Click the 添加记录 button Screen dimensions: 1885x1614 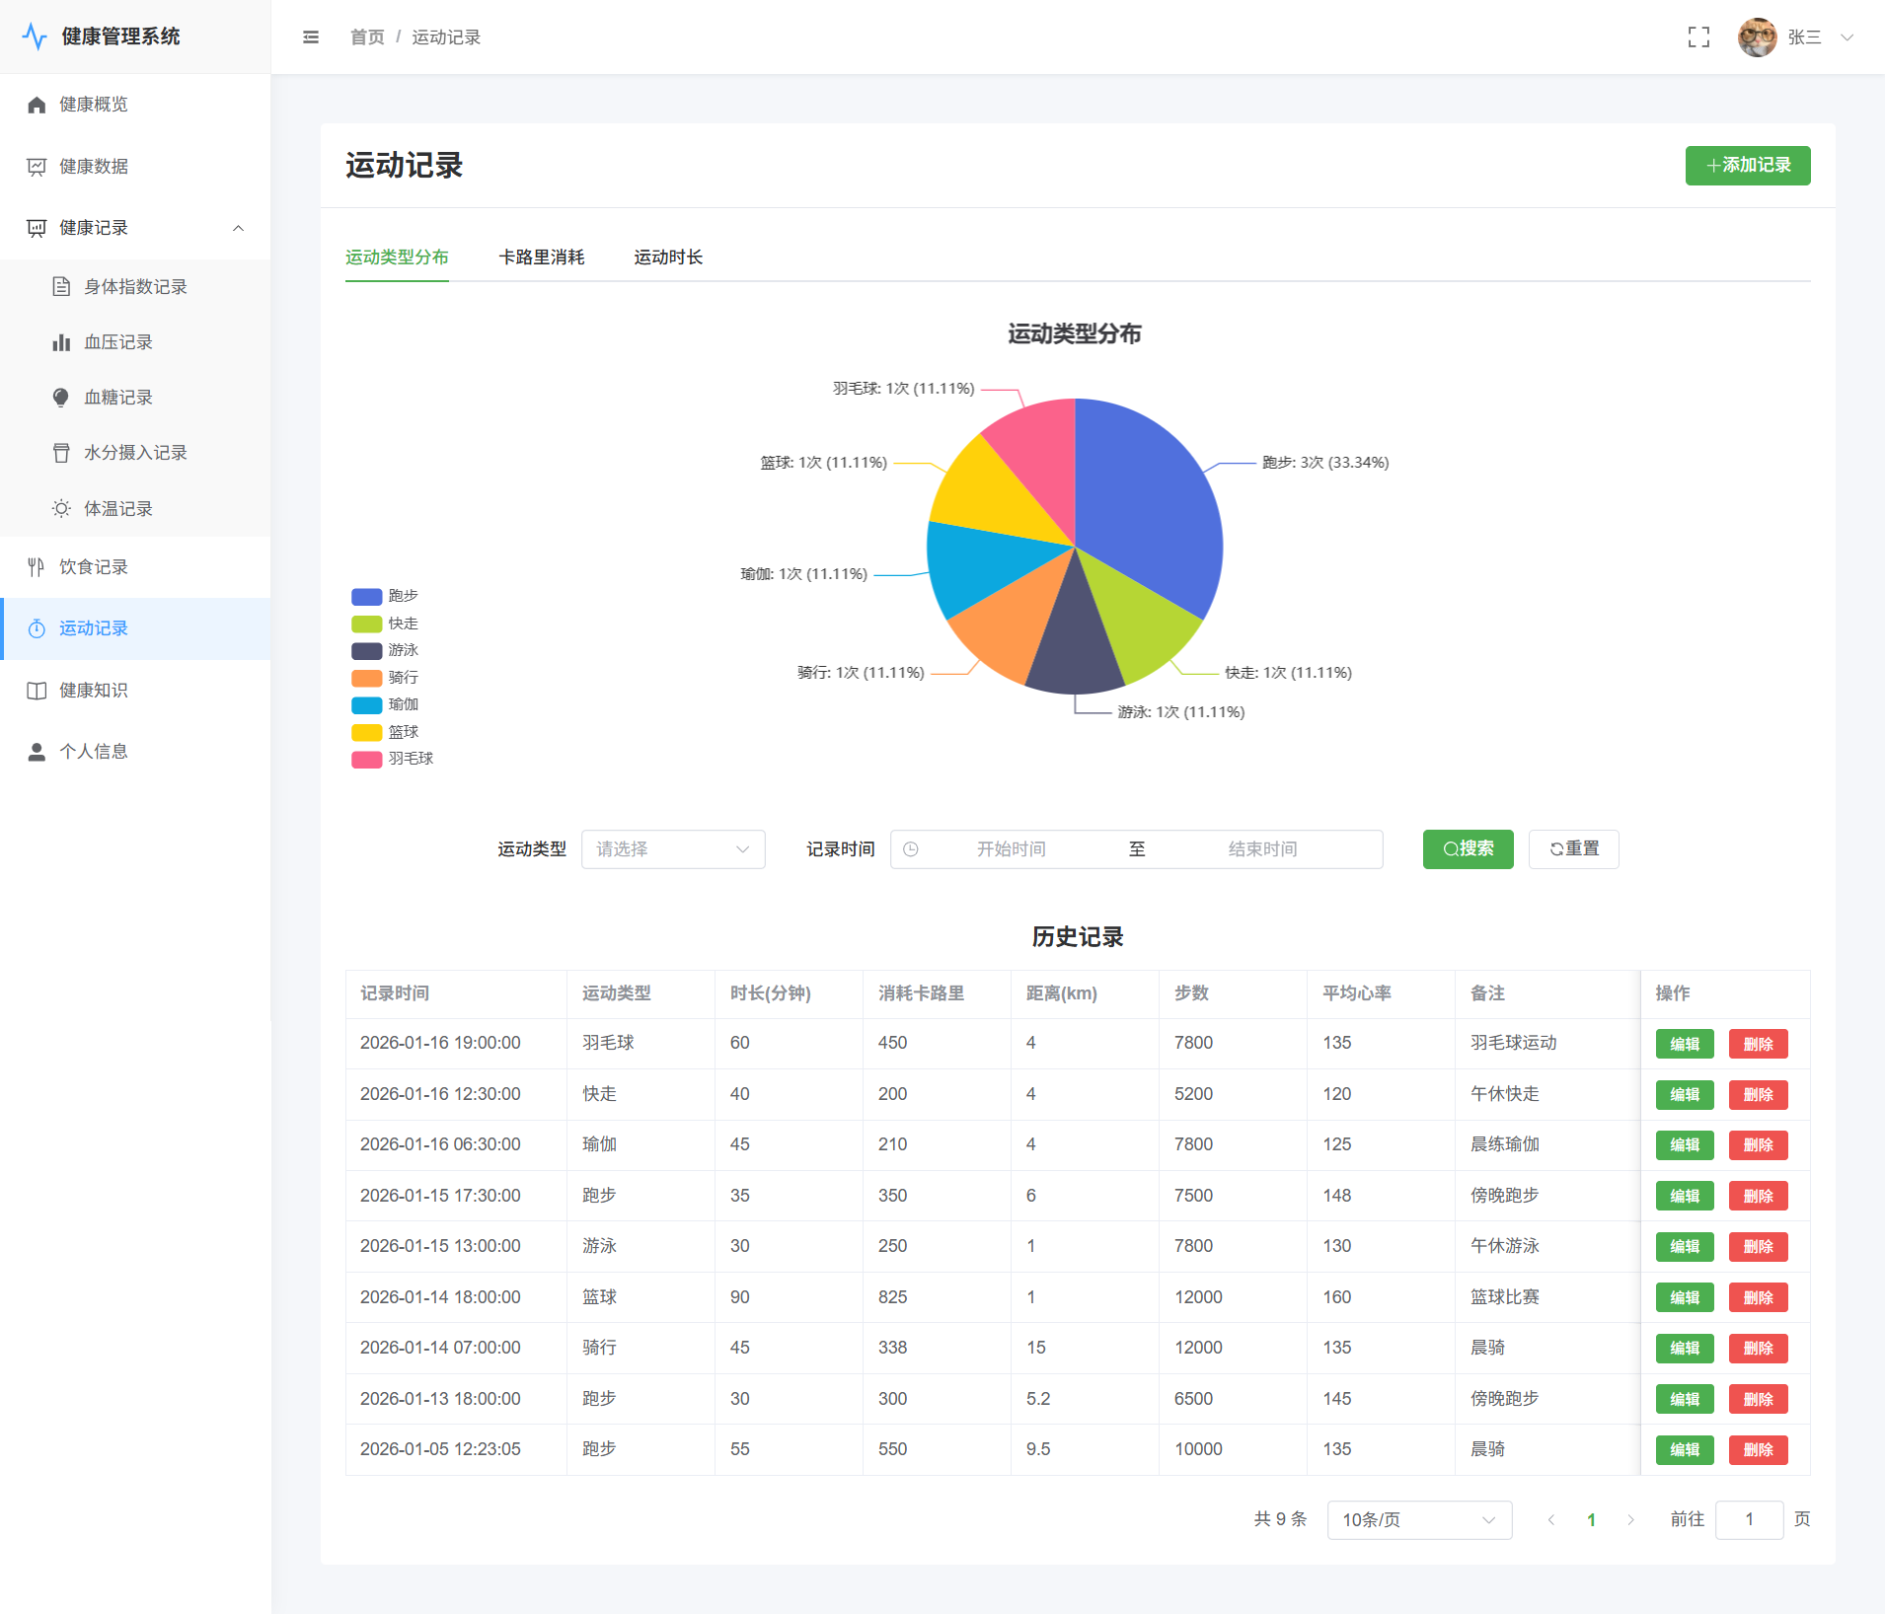click(1747, 166)
